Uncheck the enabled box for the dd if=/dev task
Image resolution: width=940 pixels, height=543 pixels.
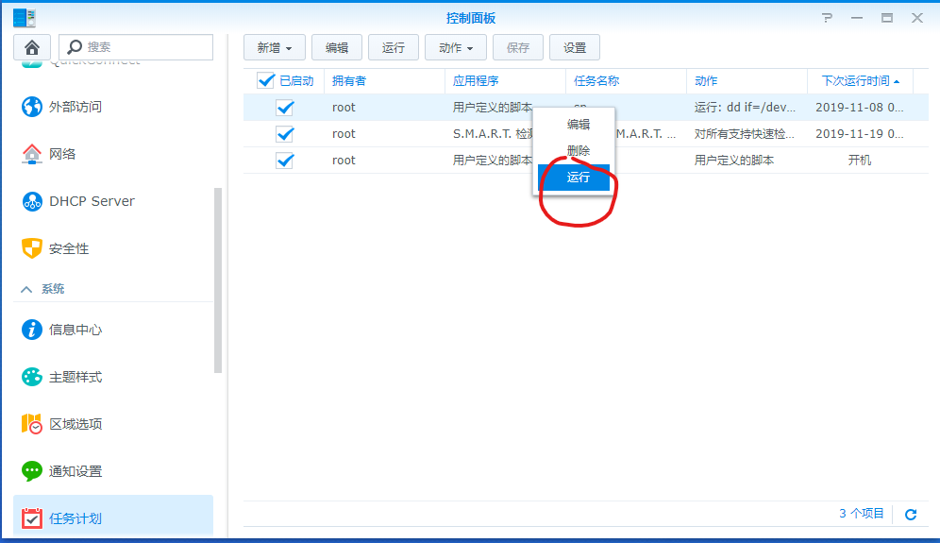(x=285, y=108)
